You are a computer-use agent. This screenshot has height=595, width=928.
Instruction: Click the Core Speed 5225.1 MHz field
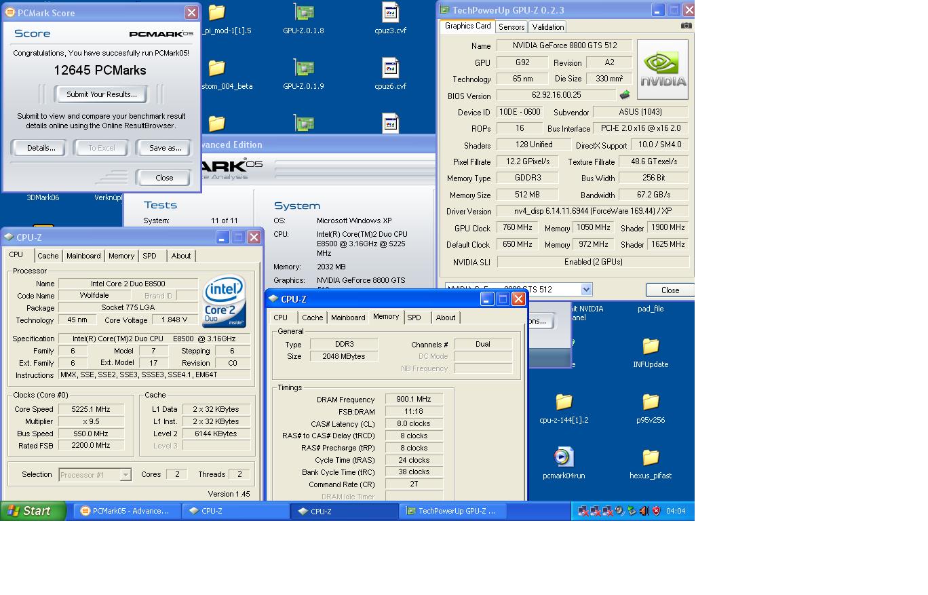click(x=92, y=409)
